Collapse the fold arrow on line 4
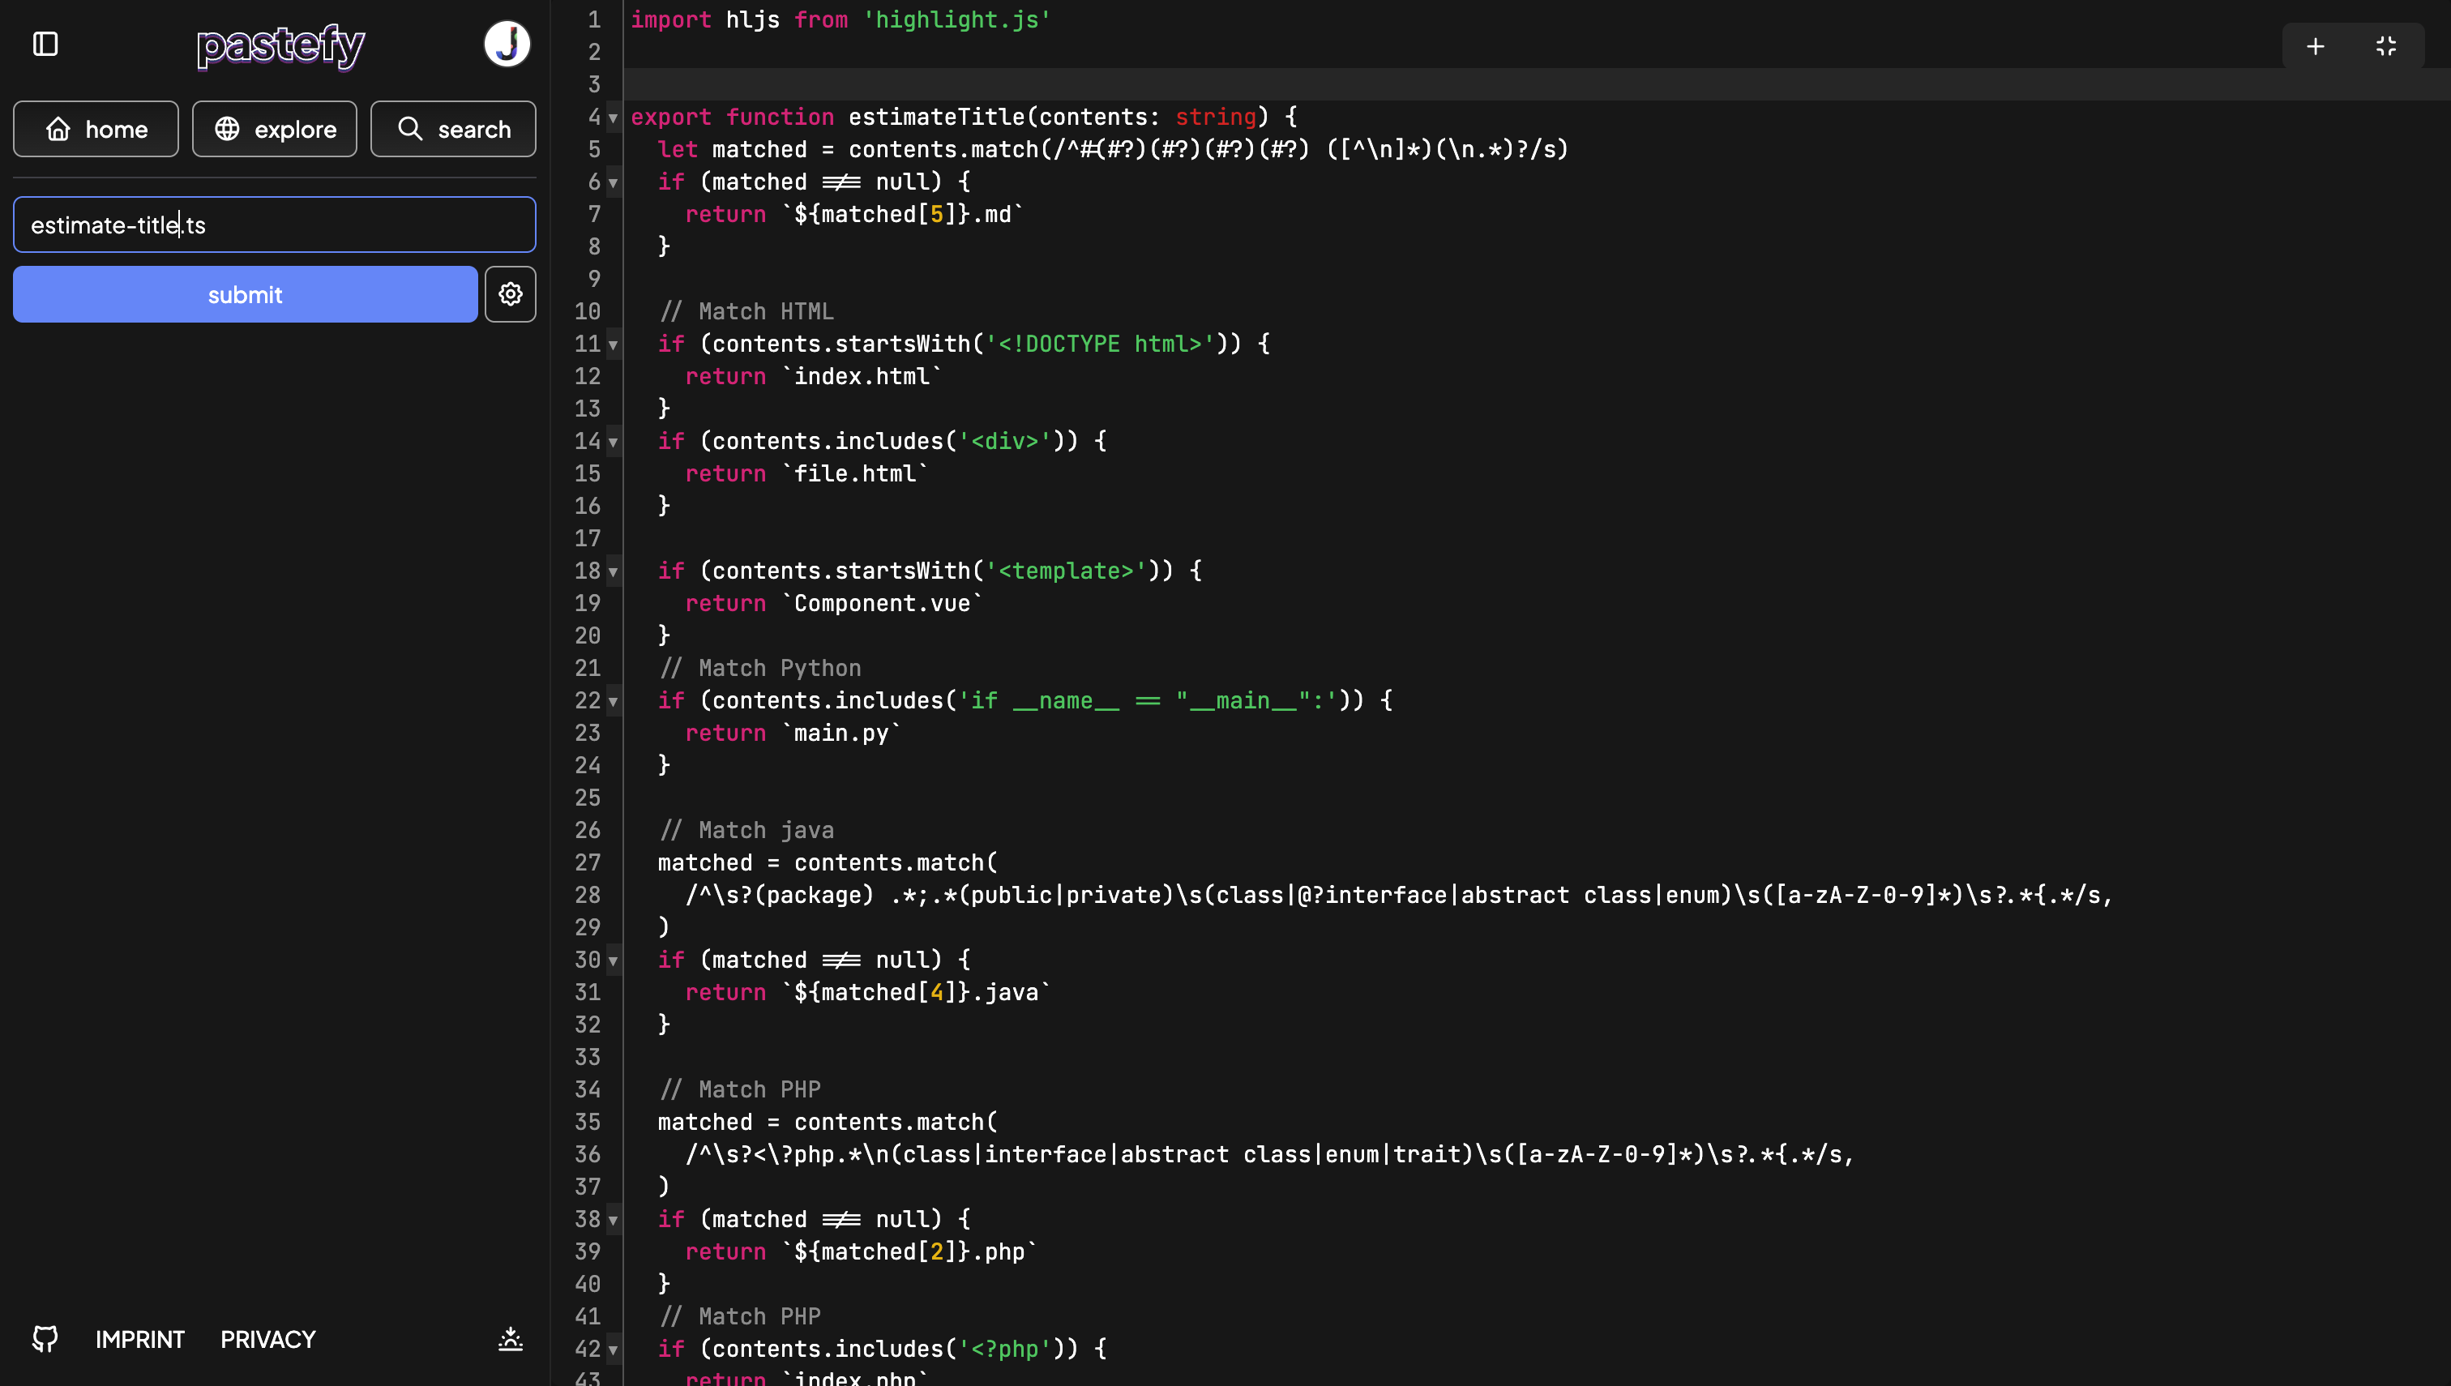This screenshot has height=1386, width=2451. pos(613,118)
